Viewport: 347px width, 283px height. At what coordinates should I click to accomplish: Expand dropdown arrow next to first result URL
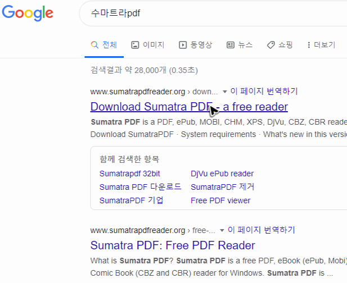click(x=224, y=92)
